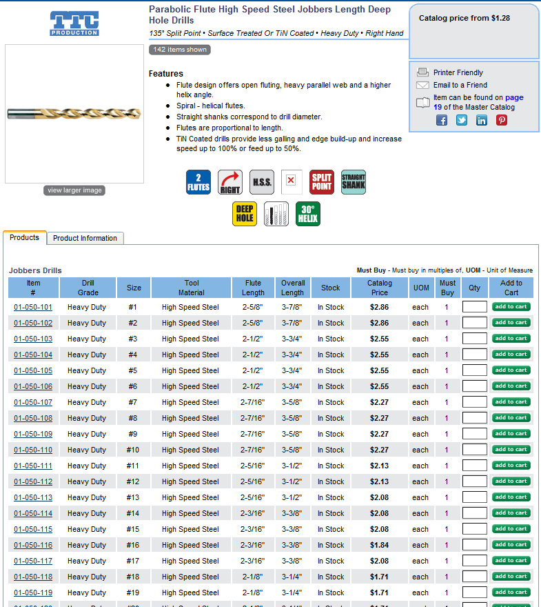Image resolution: width=541 pixels, height=607 pixels.
Task: Add item 01-050-101 to cart
Action: click(511, 306)
